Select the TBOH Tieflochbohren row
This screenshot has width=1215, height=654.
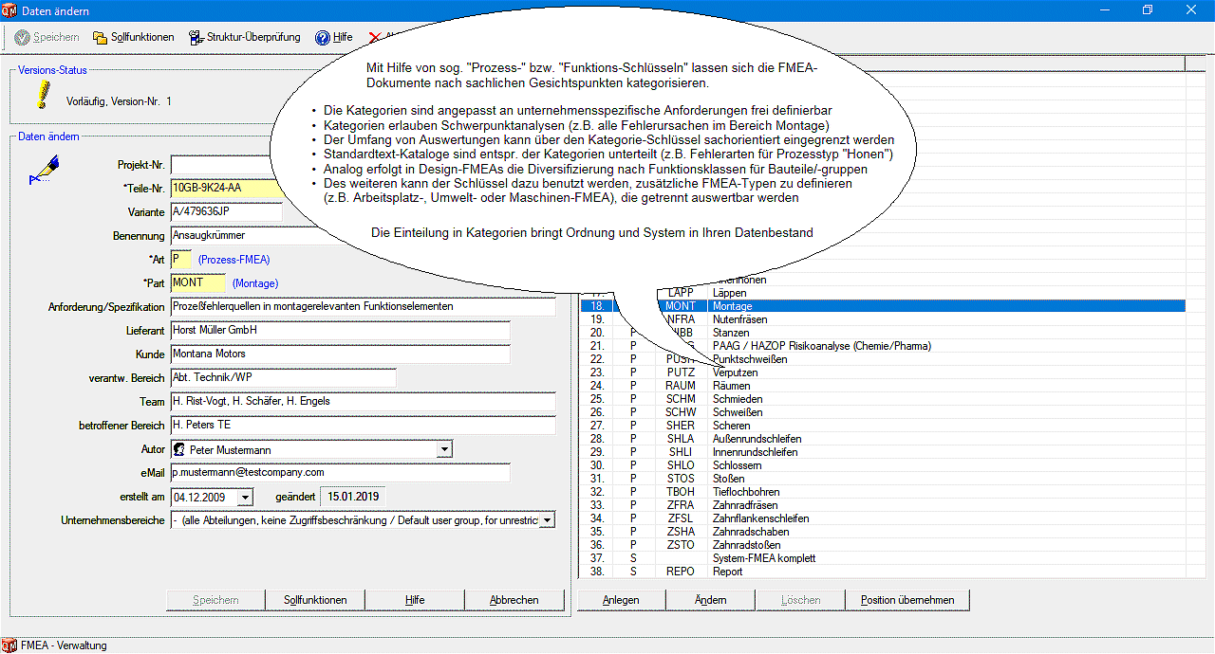click(882, 492)
